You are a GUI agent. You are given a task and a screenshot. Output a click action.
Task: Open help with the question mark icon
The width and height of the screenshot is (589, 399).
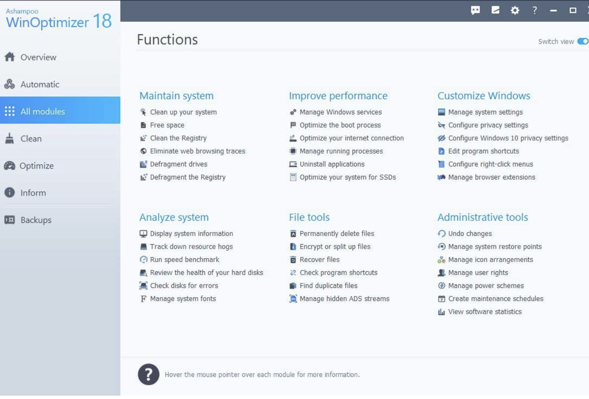click(x=534, y=10)
